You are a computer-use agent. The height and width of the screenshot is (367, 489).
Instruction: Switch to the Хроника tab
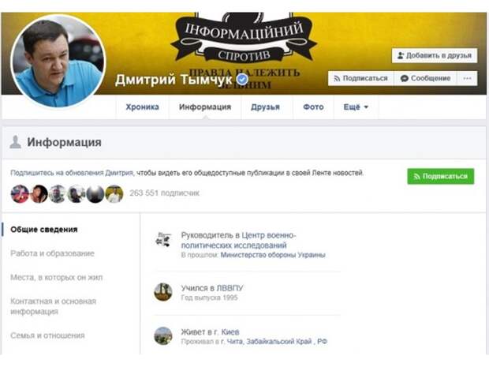click(143, 107)
